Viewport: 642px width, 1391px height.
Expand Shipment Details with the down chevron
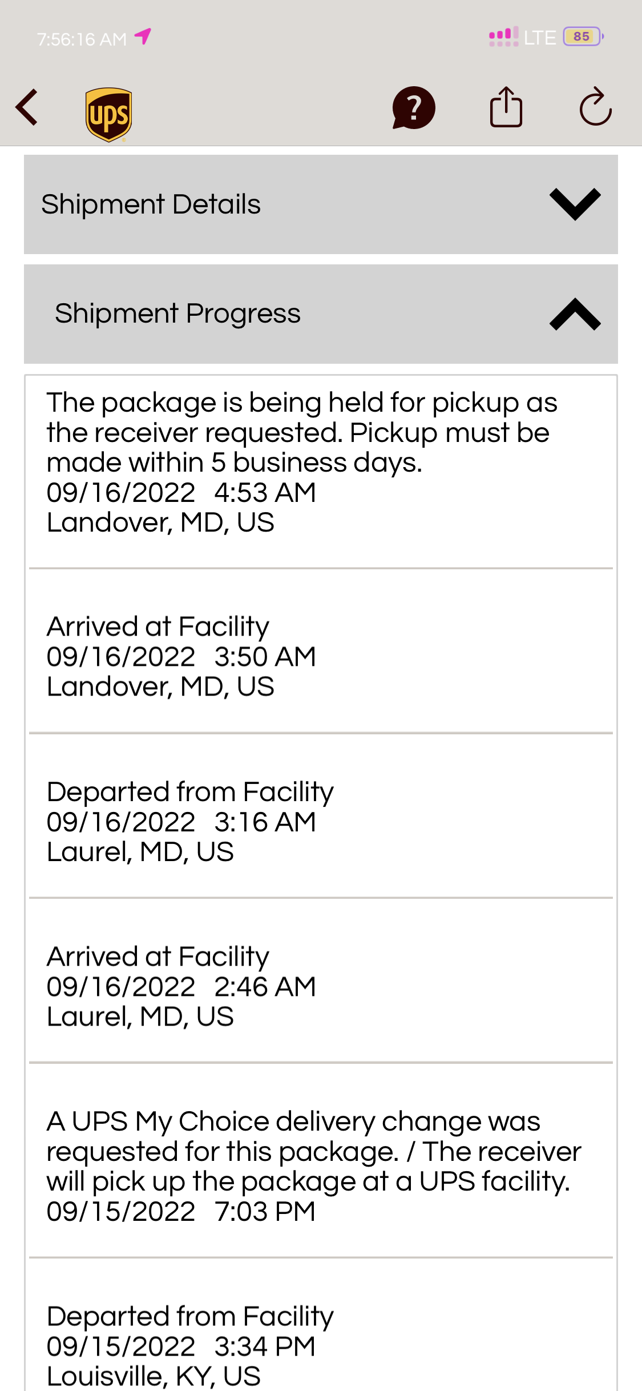coord(575,204)
